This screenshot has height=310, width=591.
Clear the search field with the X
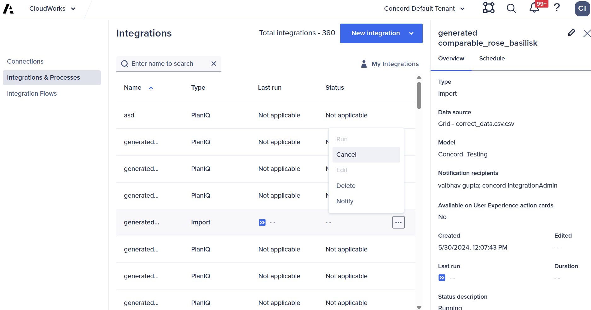[x=213, y=64]
